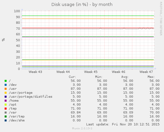Screen dimensions: 164x132
Task: Click the /var min value 69.00
Action: pyautogui.click(x=102, y=113)
